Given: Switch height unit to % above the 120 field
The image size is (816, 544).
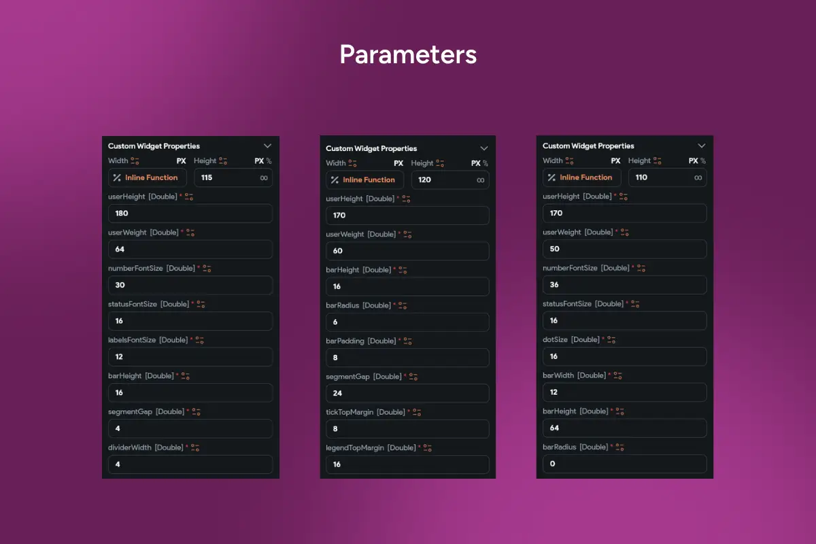Looking at the screenshot, I should [x=485, y=163].
